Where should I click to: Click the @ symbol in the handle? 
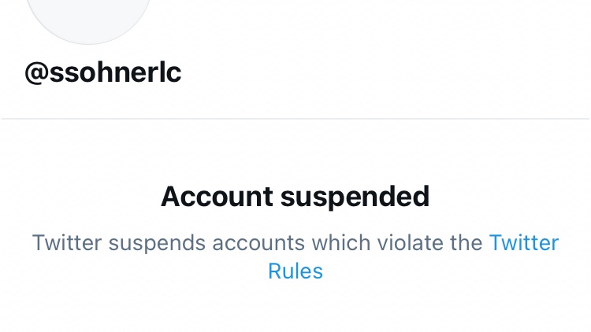[x=36, y=72]
